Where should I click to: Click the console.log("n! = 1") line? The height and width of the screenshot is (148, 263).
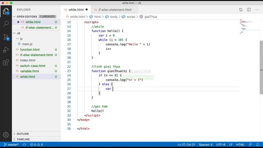(124, 80)
